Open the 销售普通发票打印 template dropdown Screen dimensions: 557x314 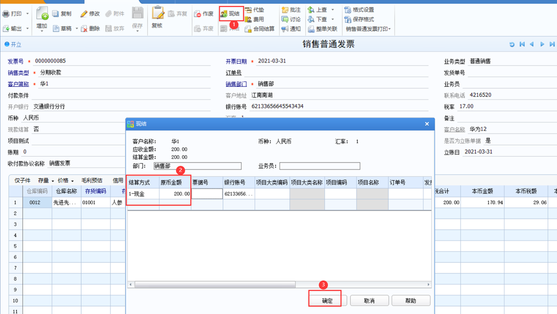pos(390,29)
